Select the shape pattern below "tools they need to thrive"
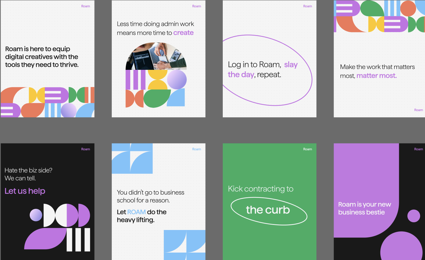425x260 pixels. pyautogui.click(x=48, y=102)
